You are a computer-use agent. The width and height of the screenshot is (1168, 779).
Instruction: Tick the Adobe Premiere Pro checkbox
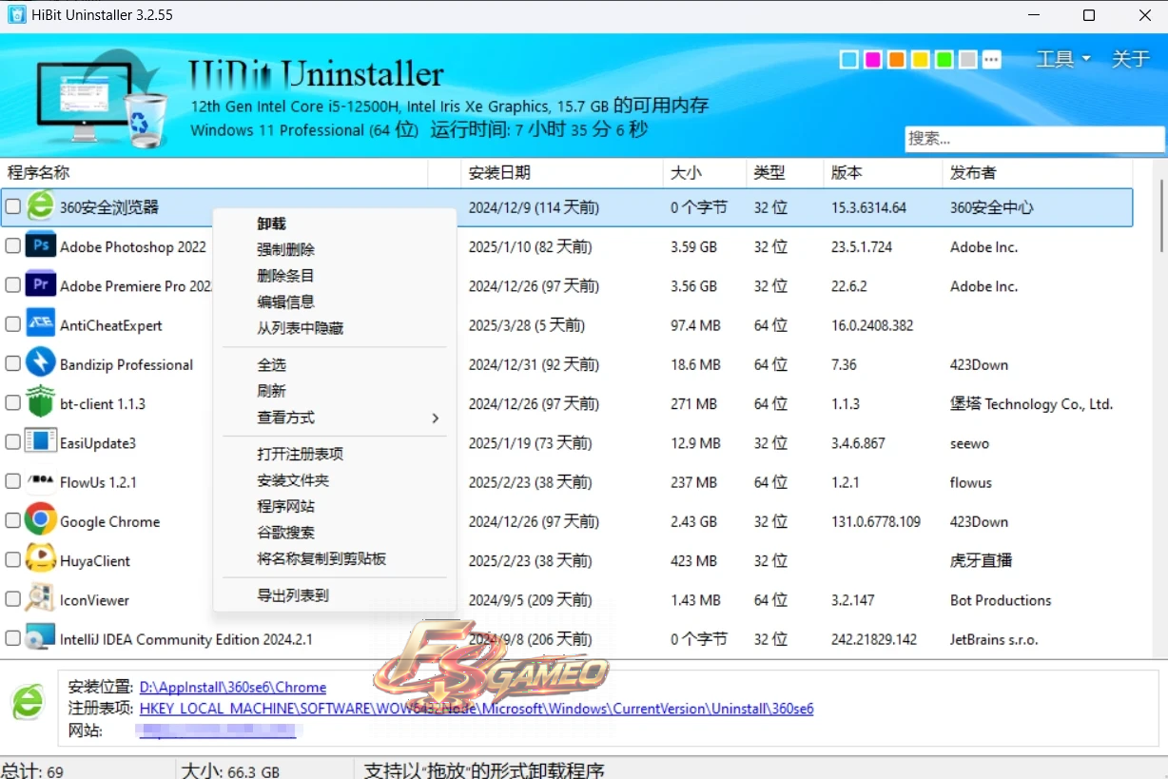[12, 285]
